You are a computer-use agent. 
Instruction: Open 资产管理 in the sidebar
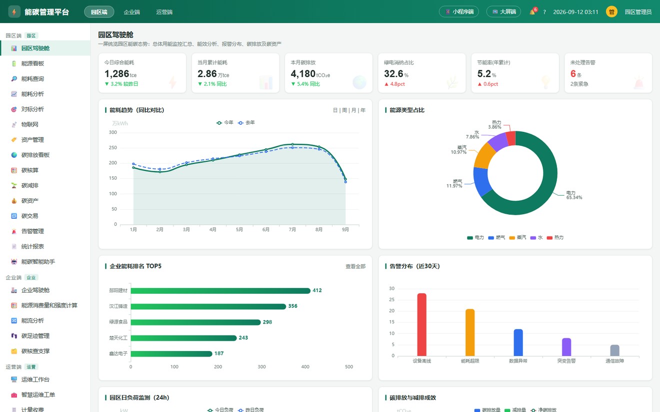pyautogui.click(x=45, y=140)
